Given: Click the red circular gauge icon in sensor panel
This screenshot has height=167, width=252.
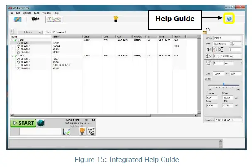Looking at the screenshot, I should [x=215, y=49].
